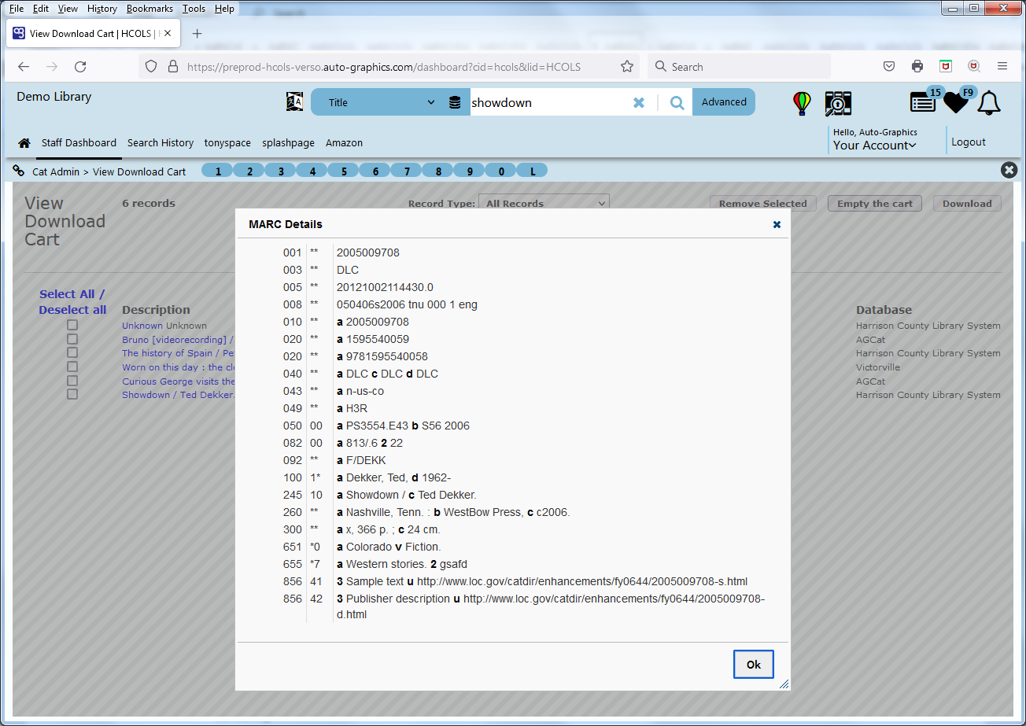The width and height of the screenshot is (1026, 726).
Task: Close the MARC Details dialog with X
Action: point(777,224)
